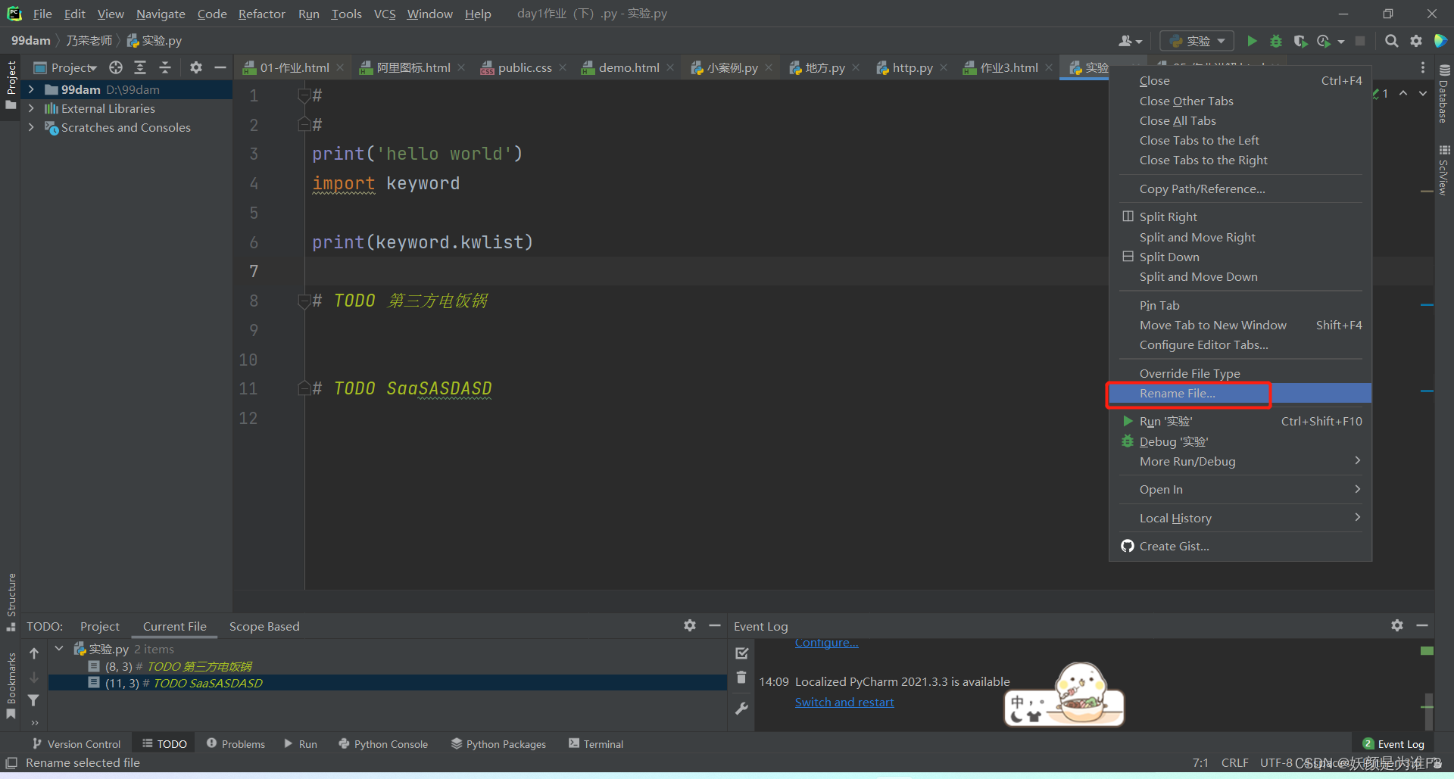Click Clear All trash icon in Event Log
This screenshot has height=779, width=1454.
742,678
